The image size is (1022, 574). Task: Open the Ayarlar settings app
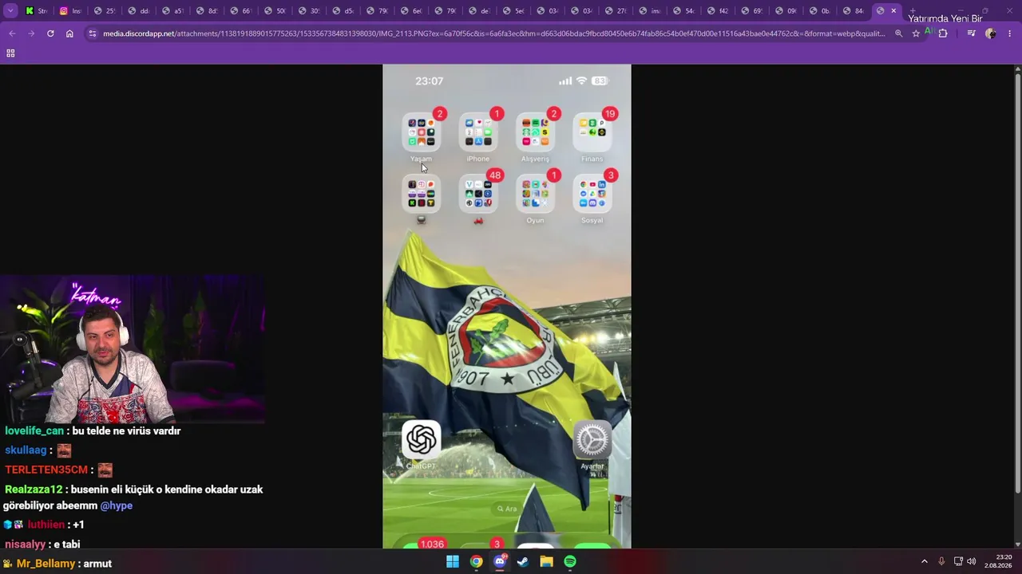pyautogui.click(x=592, y=440)
